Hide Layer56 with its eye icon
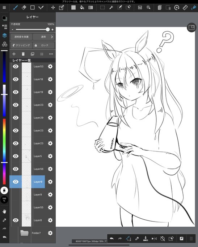This screenshot has height=247, width=198. coord(16,169)
